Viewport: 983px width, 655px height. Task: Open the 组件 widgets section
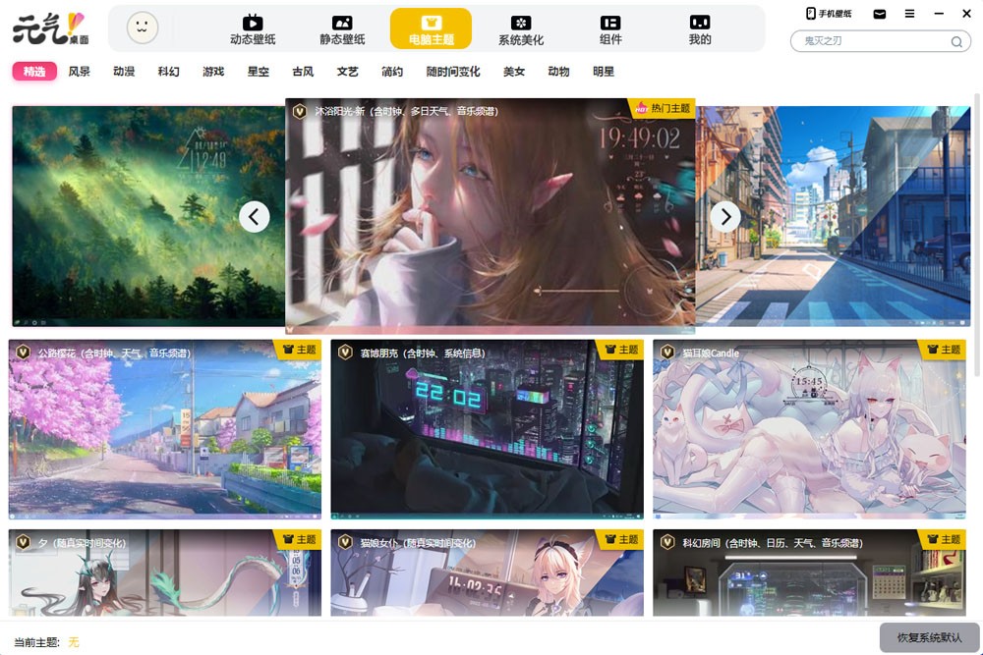(610, 29)
